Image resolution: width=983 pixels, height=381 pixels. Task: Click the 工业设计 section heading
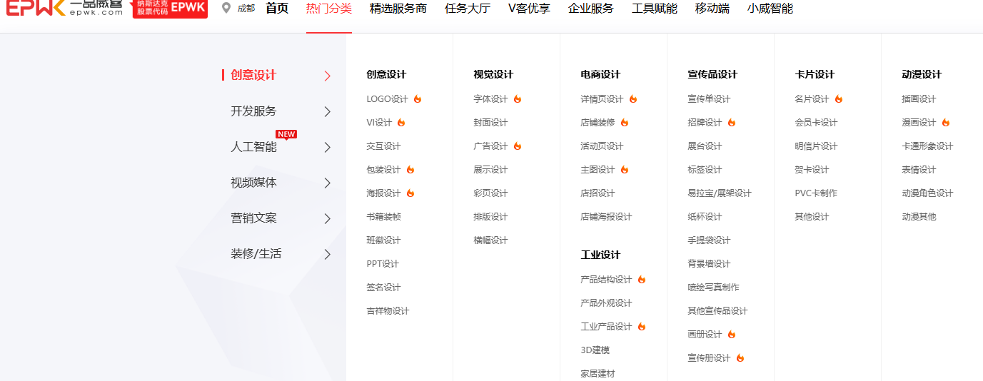click(x=600, y=255)
